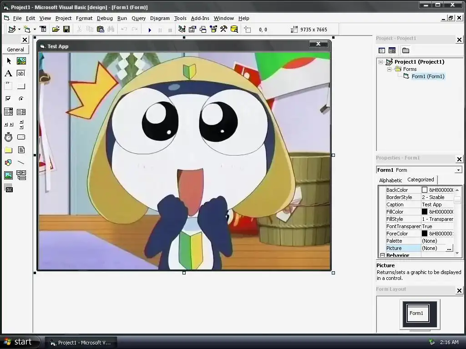Click the Form1 thumbnail in Form Layout
Screen dimensions: 466x349
coord(418,313)
